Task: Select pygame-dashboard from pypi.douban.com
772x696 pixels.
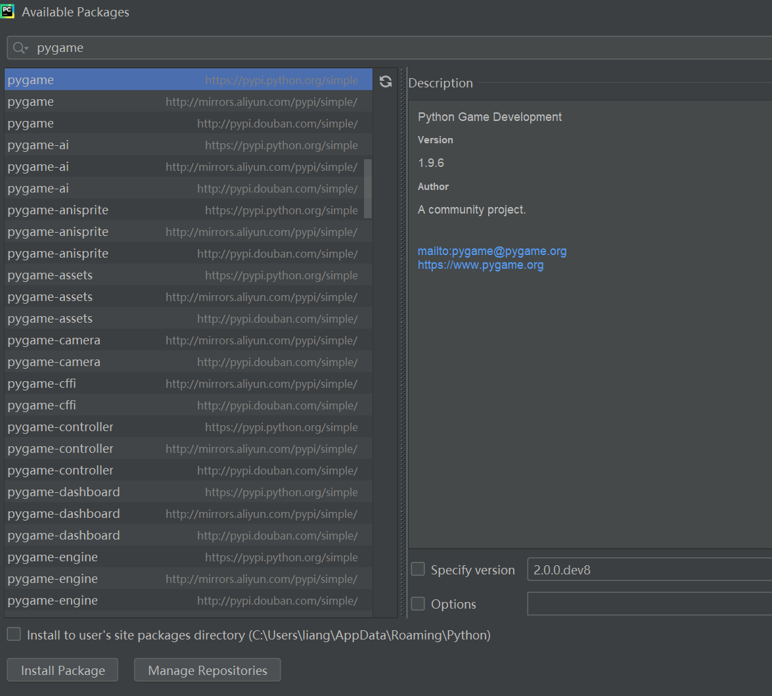Action: (x=189, y=535)
